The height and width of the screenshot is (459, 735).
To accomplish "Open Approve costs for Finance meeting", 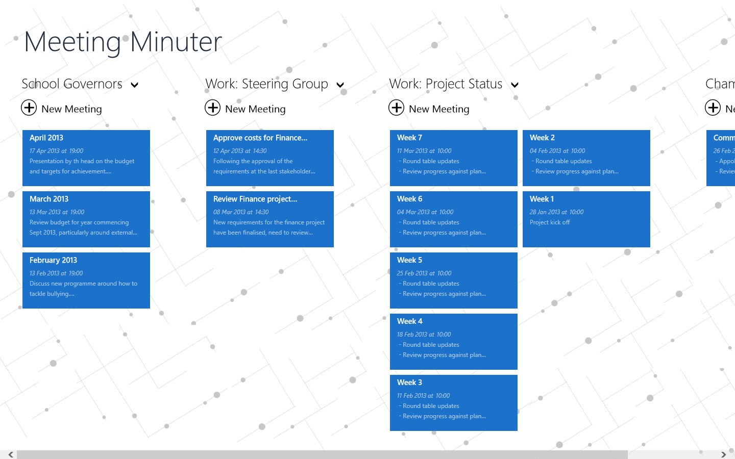I will pos(270,158).
